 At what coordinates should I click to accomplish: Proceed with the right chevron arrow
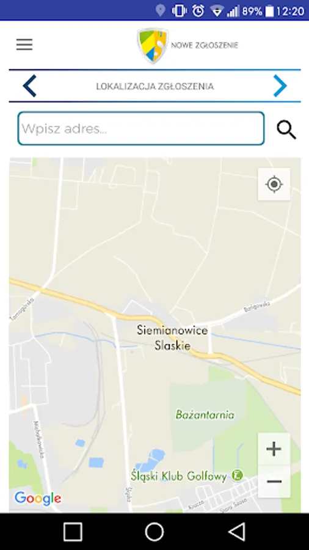(280, 86)
